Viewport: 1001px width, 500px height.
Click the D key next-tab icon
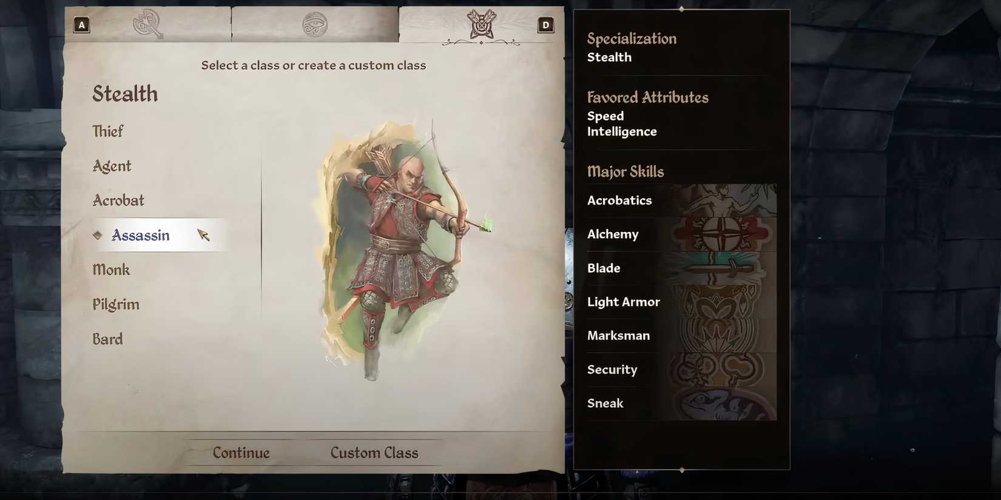545,25
